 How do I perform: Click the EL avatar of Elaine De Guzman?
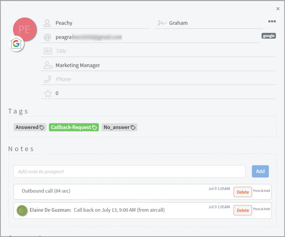[x=22, y=210]
